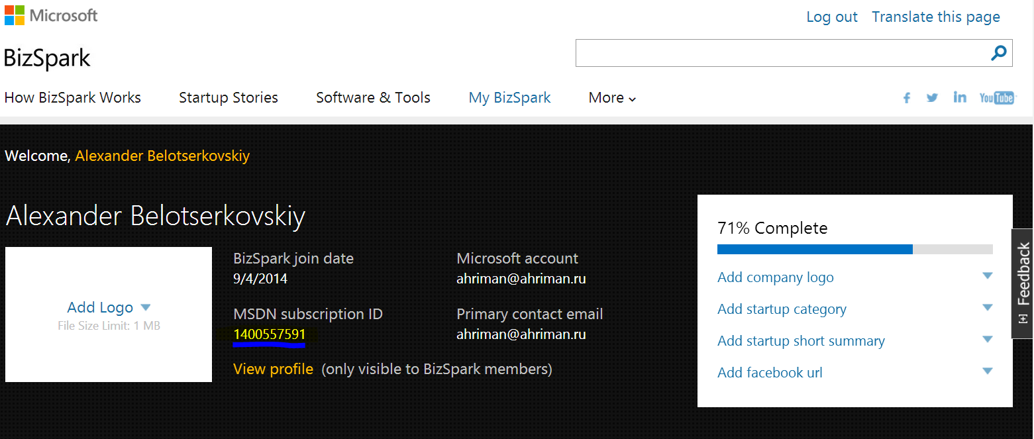Screen dimensions: 1034x439
Task: Expand Add facebook url arrow
Action: click(x=987, y=371)
